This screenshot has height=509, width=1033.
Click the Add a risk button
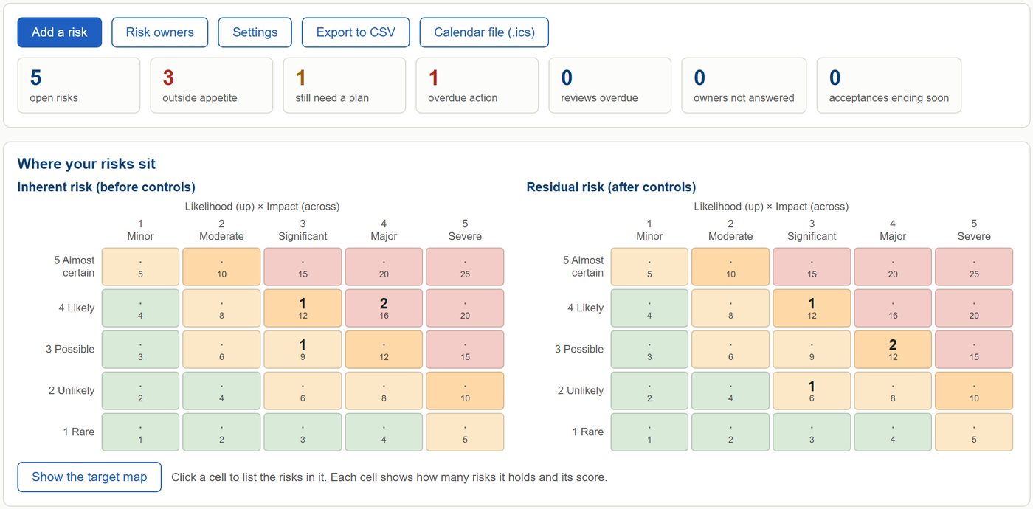[60, 32]
